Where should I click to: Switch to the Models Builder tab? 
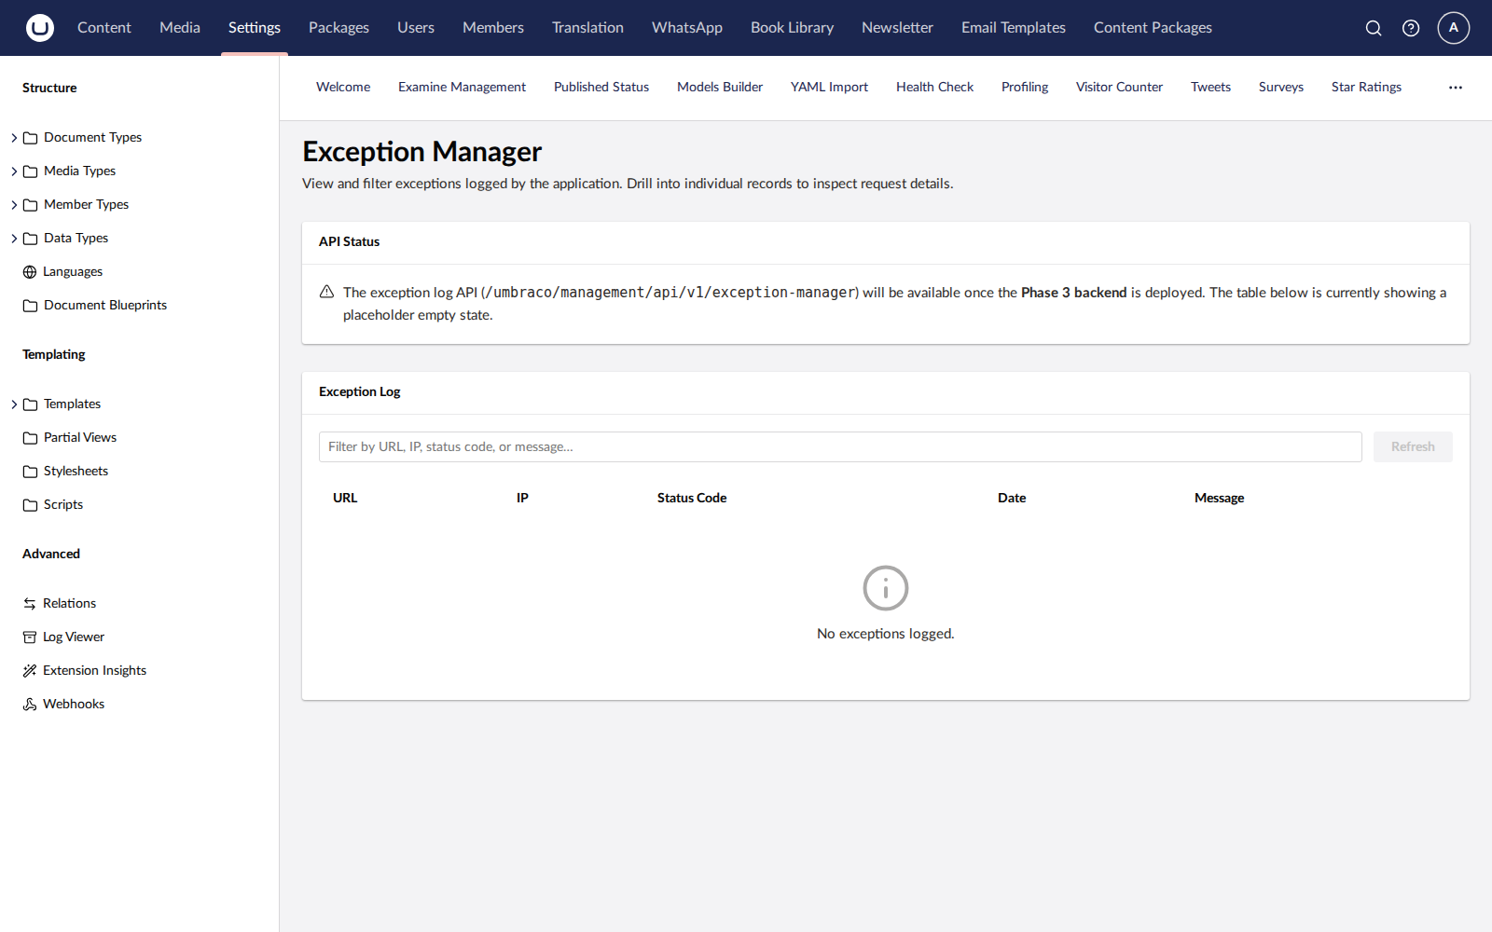coord(720,88)
